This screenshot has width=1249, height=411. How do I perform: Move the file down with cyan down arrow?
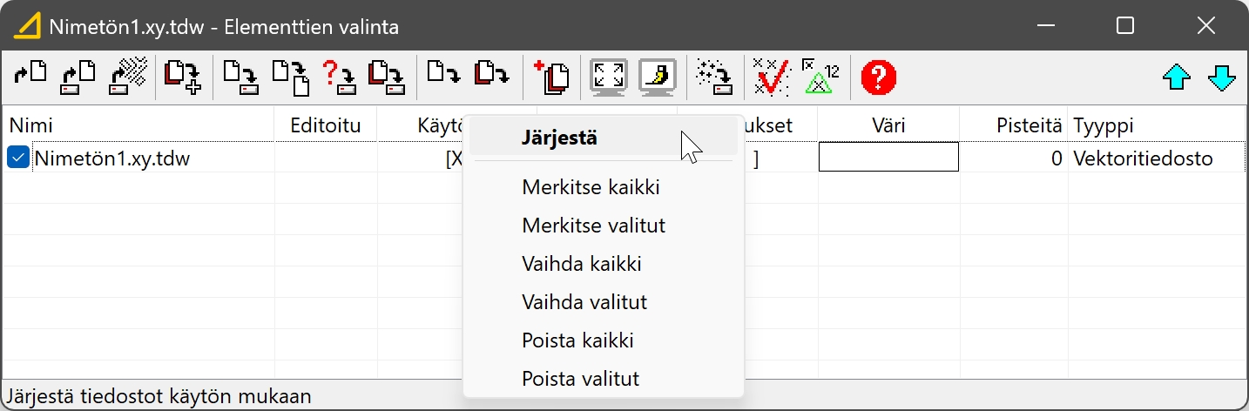point(1222,77)
